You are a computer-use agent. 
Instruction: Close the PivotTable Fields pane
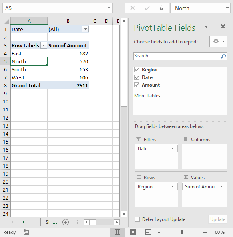click(x=223, y=26)
